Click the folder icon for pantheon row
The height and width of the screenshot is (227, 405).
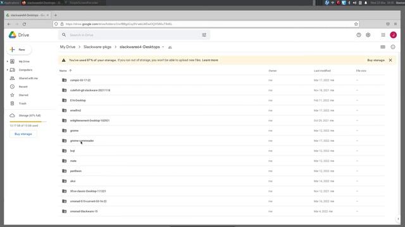65,171
